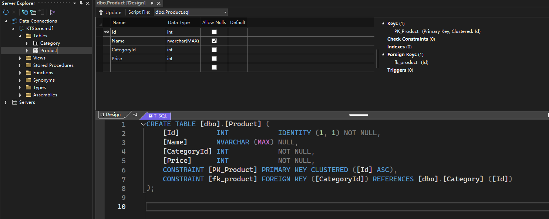Select the fk_product foreign key

(405, 62)
